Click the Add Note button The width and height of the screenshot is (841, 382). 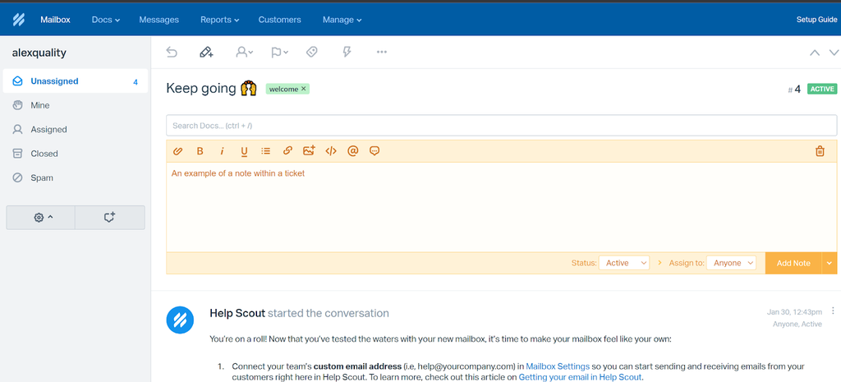point(793,263)
